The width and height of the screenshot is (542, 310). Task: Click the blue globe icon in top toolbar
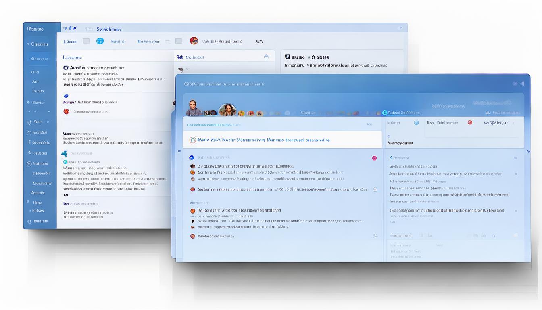point(100,41)
